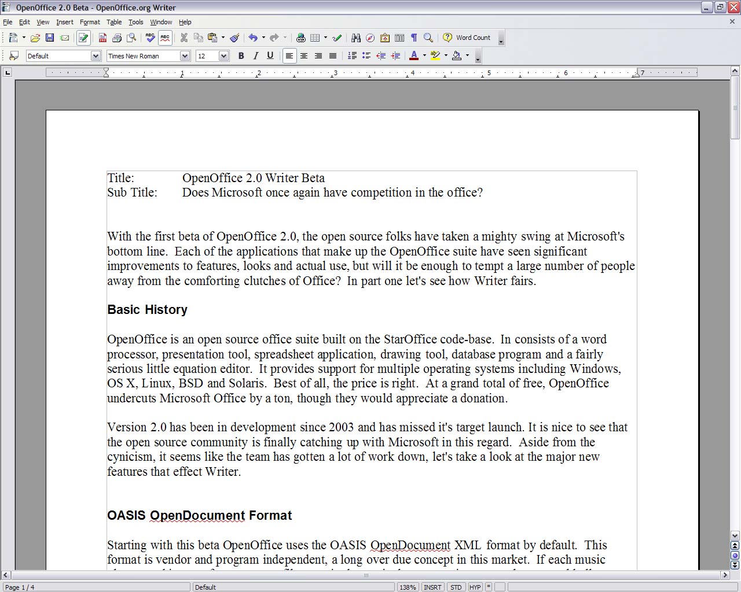741x592 pixels.
Task: Export directly as PDF
Action: [x=102, y=38]
